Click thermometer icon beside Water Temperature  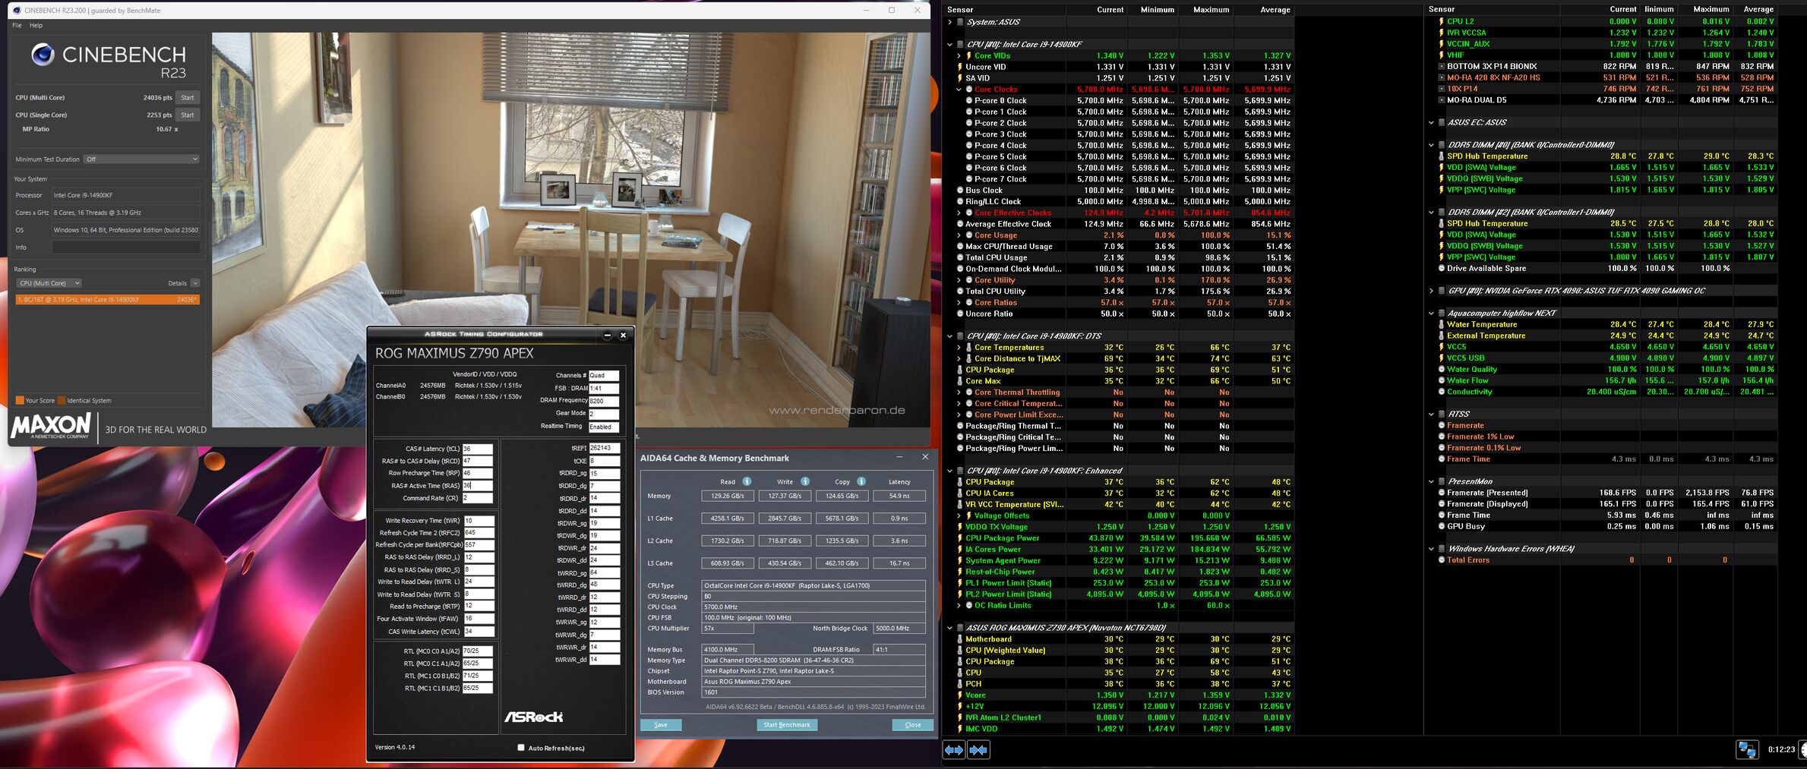(x=1441, y=324)
